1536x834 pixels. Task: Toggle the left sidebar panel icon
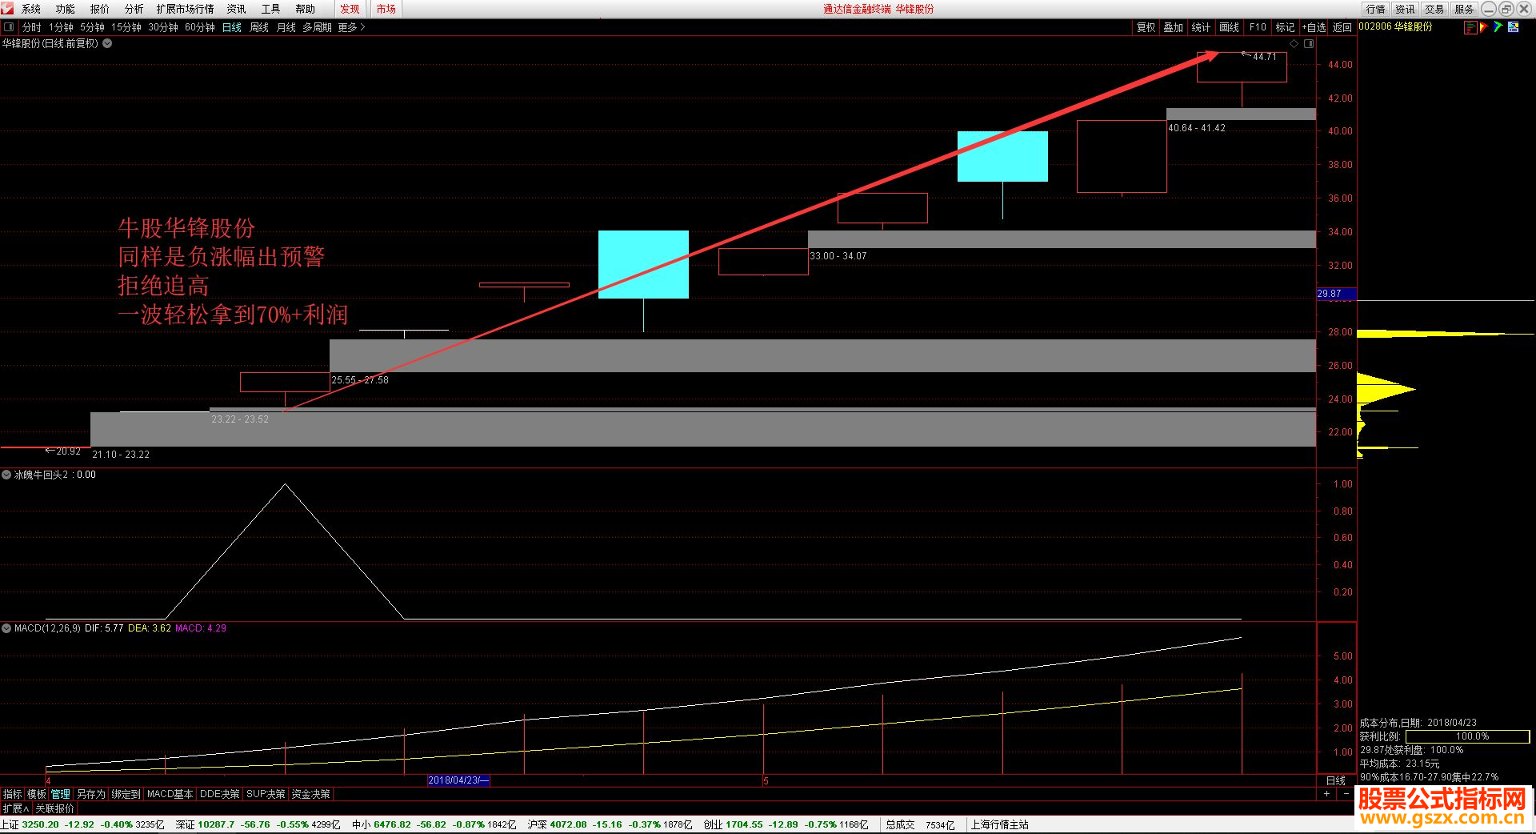(9, 27)
